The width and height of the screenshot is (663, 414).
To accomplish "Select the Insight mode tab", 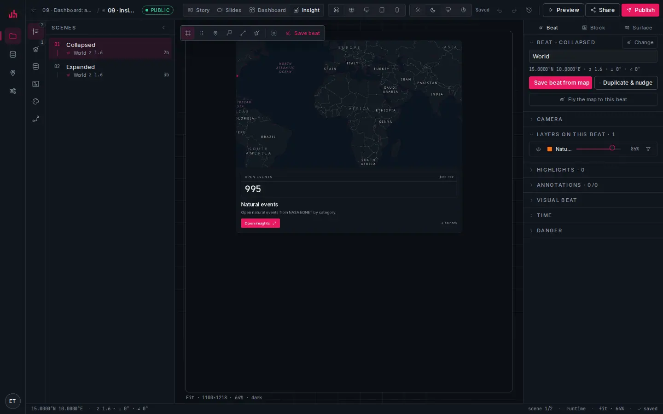I will tap(307, 10).
